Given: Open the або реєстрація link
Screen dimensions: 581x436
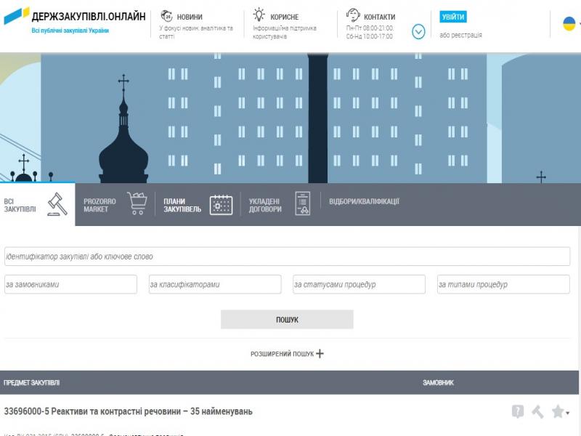Looking at the screenshot, I should pos(460,35).
